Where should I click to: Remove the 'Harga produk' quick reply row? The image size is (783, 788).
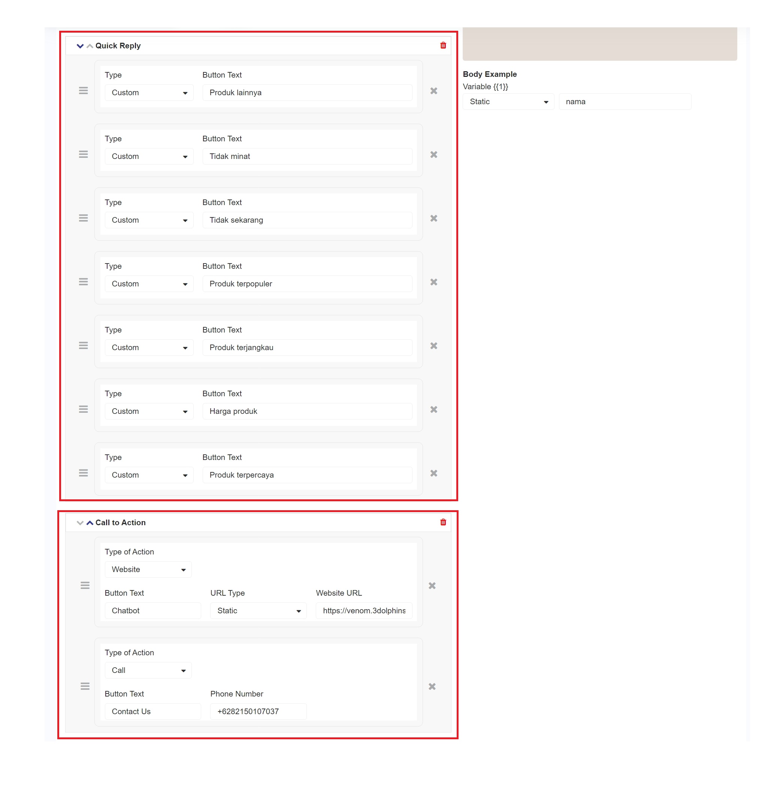(x=434, y=409)
